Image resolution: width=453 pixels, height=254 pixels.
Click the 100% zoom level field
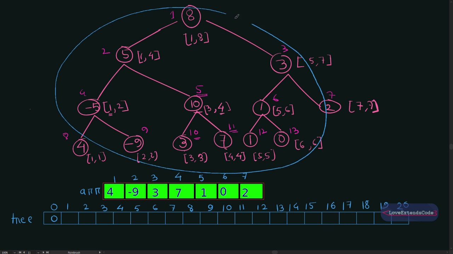point(6,253)
